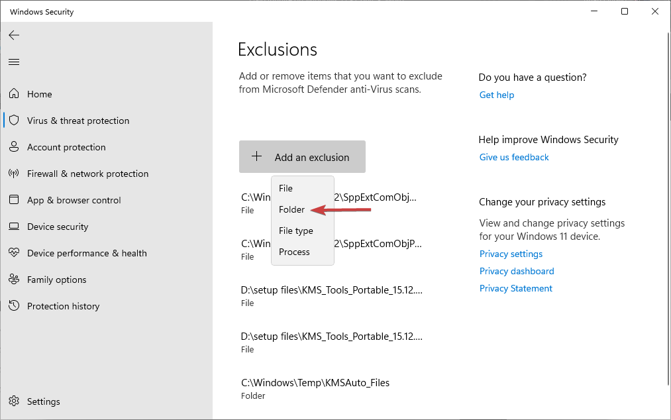Screen dimensions: 671x420
Task: Close the Windows Security window
Action: [x=654, y=11]
